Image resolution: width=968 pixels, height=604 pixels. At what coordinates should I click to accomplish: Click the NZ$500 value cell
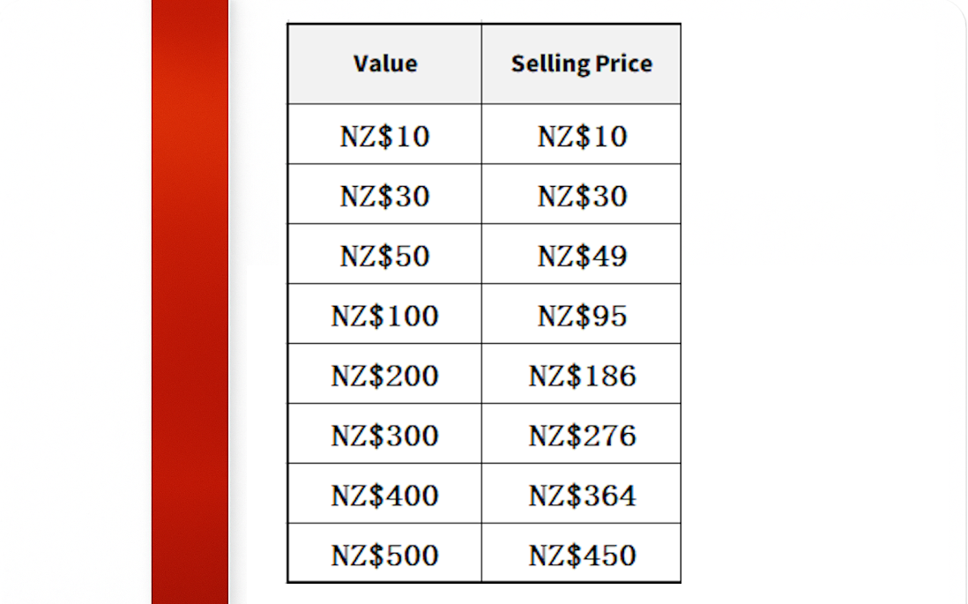[x=385, y=555]
